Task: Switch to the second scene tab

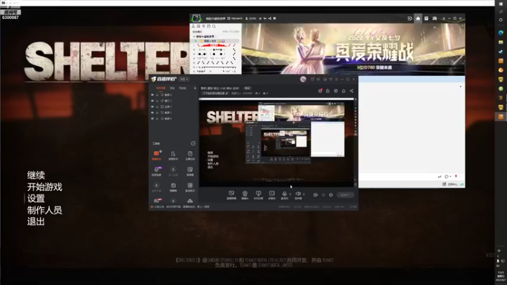Action: pos(172,88)
